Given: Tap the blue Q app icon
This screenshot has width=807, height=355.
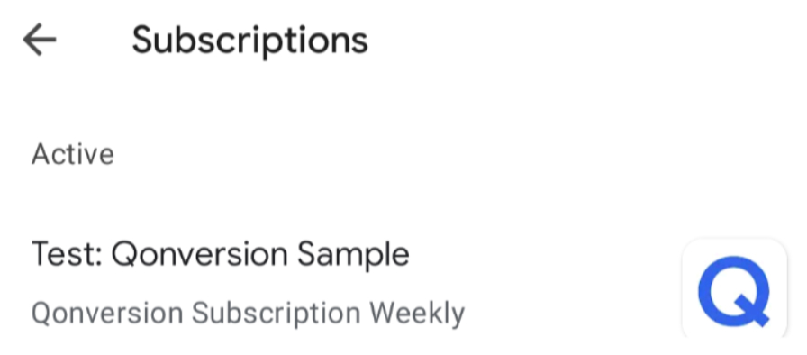Looking at the screenshot, I should (x=734, y=289).
